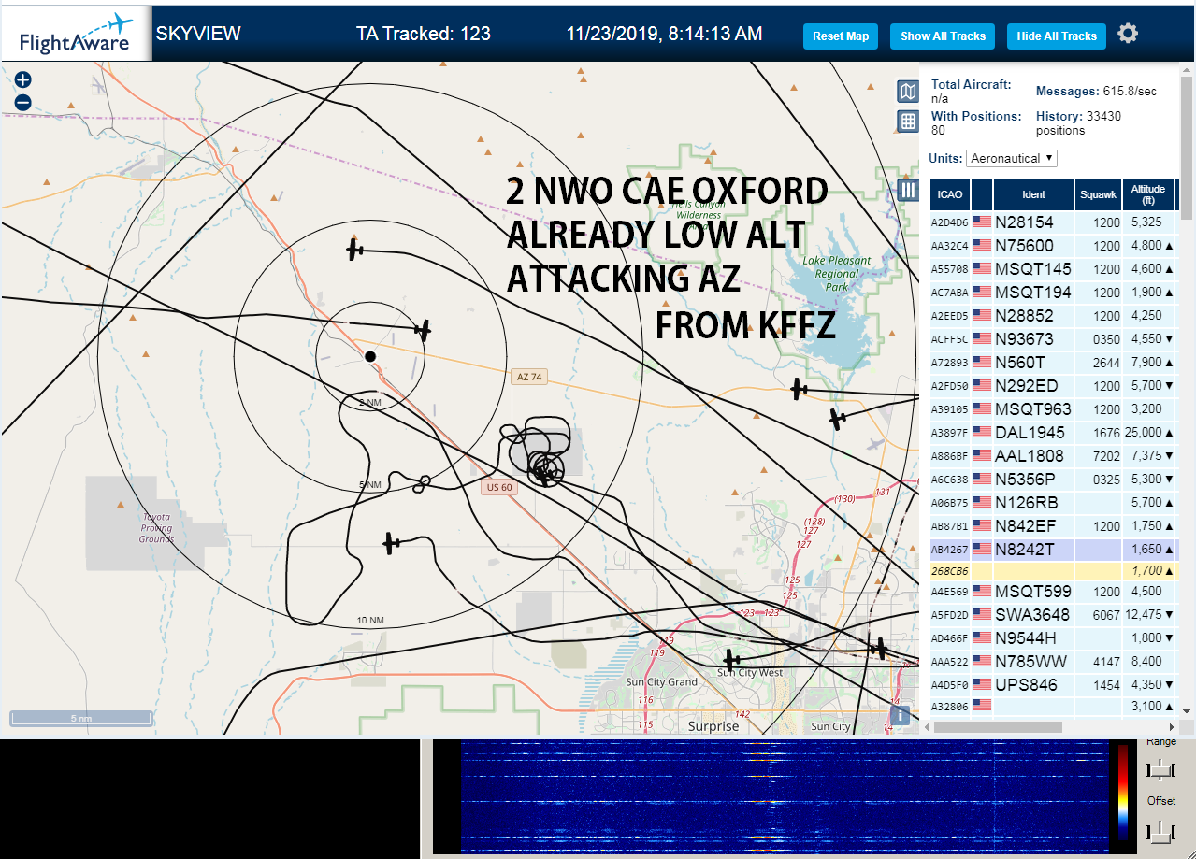
Task: Click the table's horizontal scroll left arrow
Action: coord(927,726)
